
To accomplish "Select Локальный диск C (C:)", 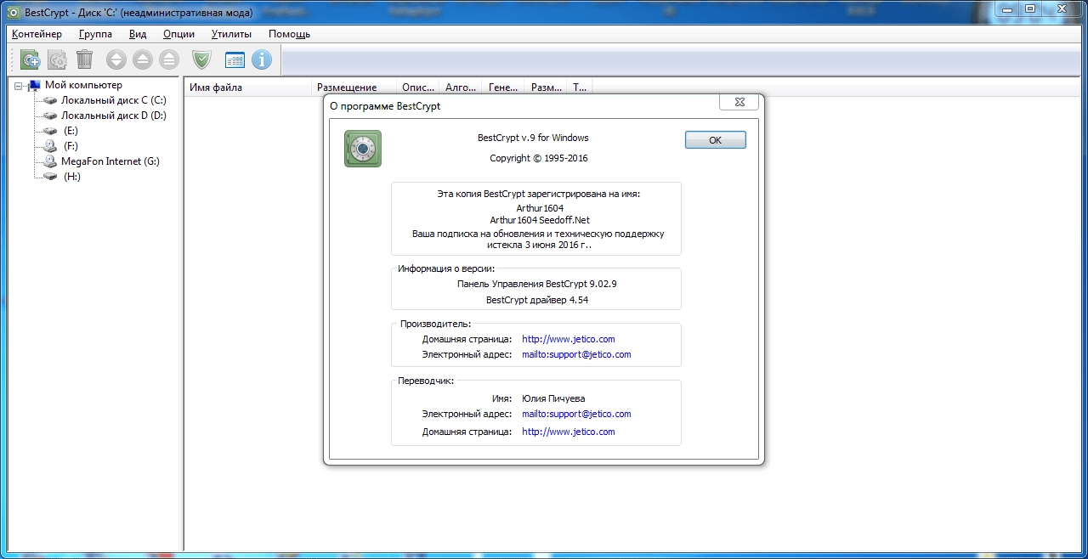I will [113, 100].
